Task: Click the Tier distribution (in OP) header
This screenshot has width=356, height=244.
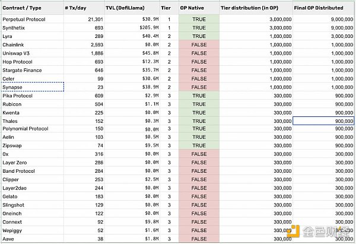Action: click(x=256, y=8)
